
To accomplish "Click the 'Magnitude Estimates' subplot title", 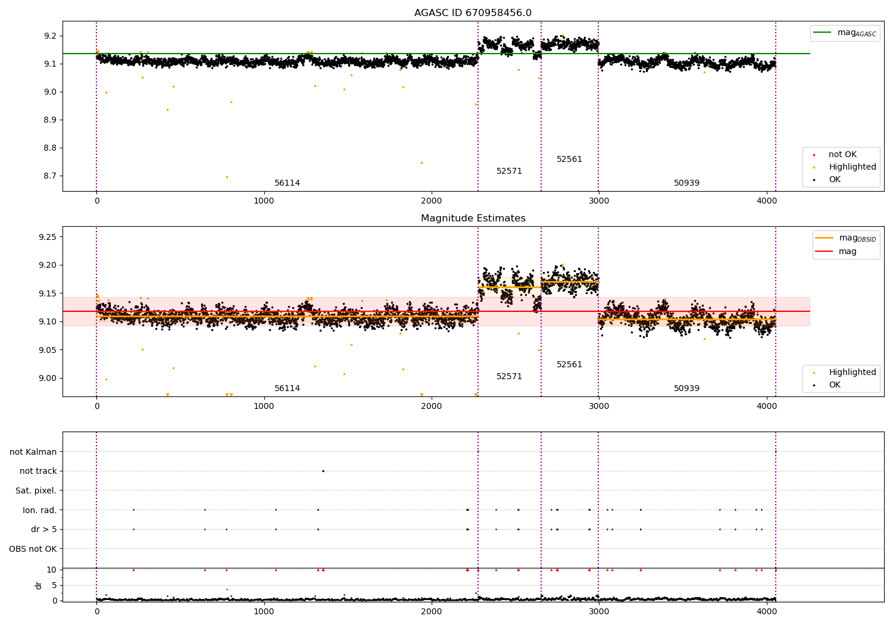I will pos(473,218).
